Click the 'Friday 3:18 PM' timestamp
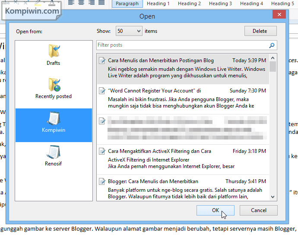 249,151
